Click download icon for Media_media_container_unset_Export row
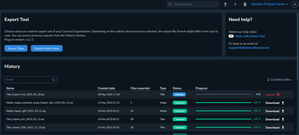Screen dimensions: 299x135 [283, 103]
